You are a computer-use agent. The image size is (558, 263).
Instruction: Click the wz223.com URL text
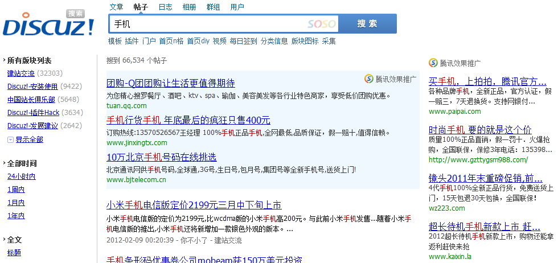(446, 208)
